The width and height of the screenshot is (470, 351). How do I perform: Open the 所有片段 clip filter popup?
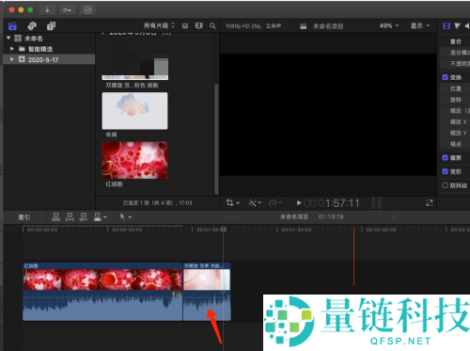point(159,25)
